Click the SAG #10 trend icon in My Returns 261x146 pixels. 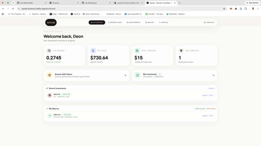pyautogui.click(x=50, y=116)
